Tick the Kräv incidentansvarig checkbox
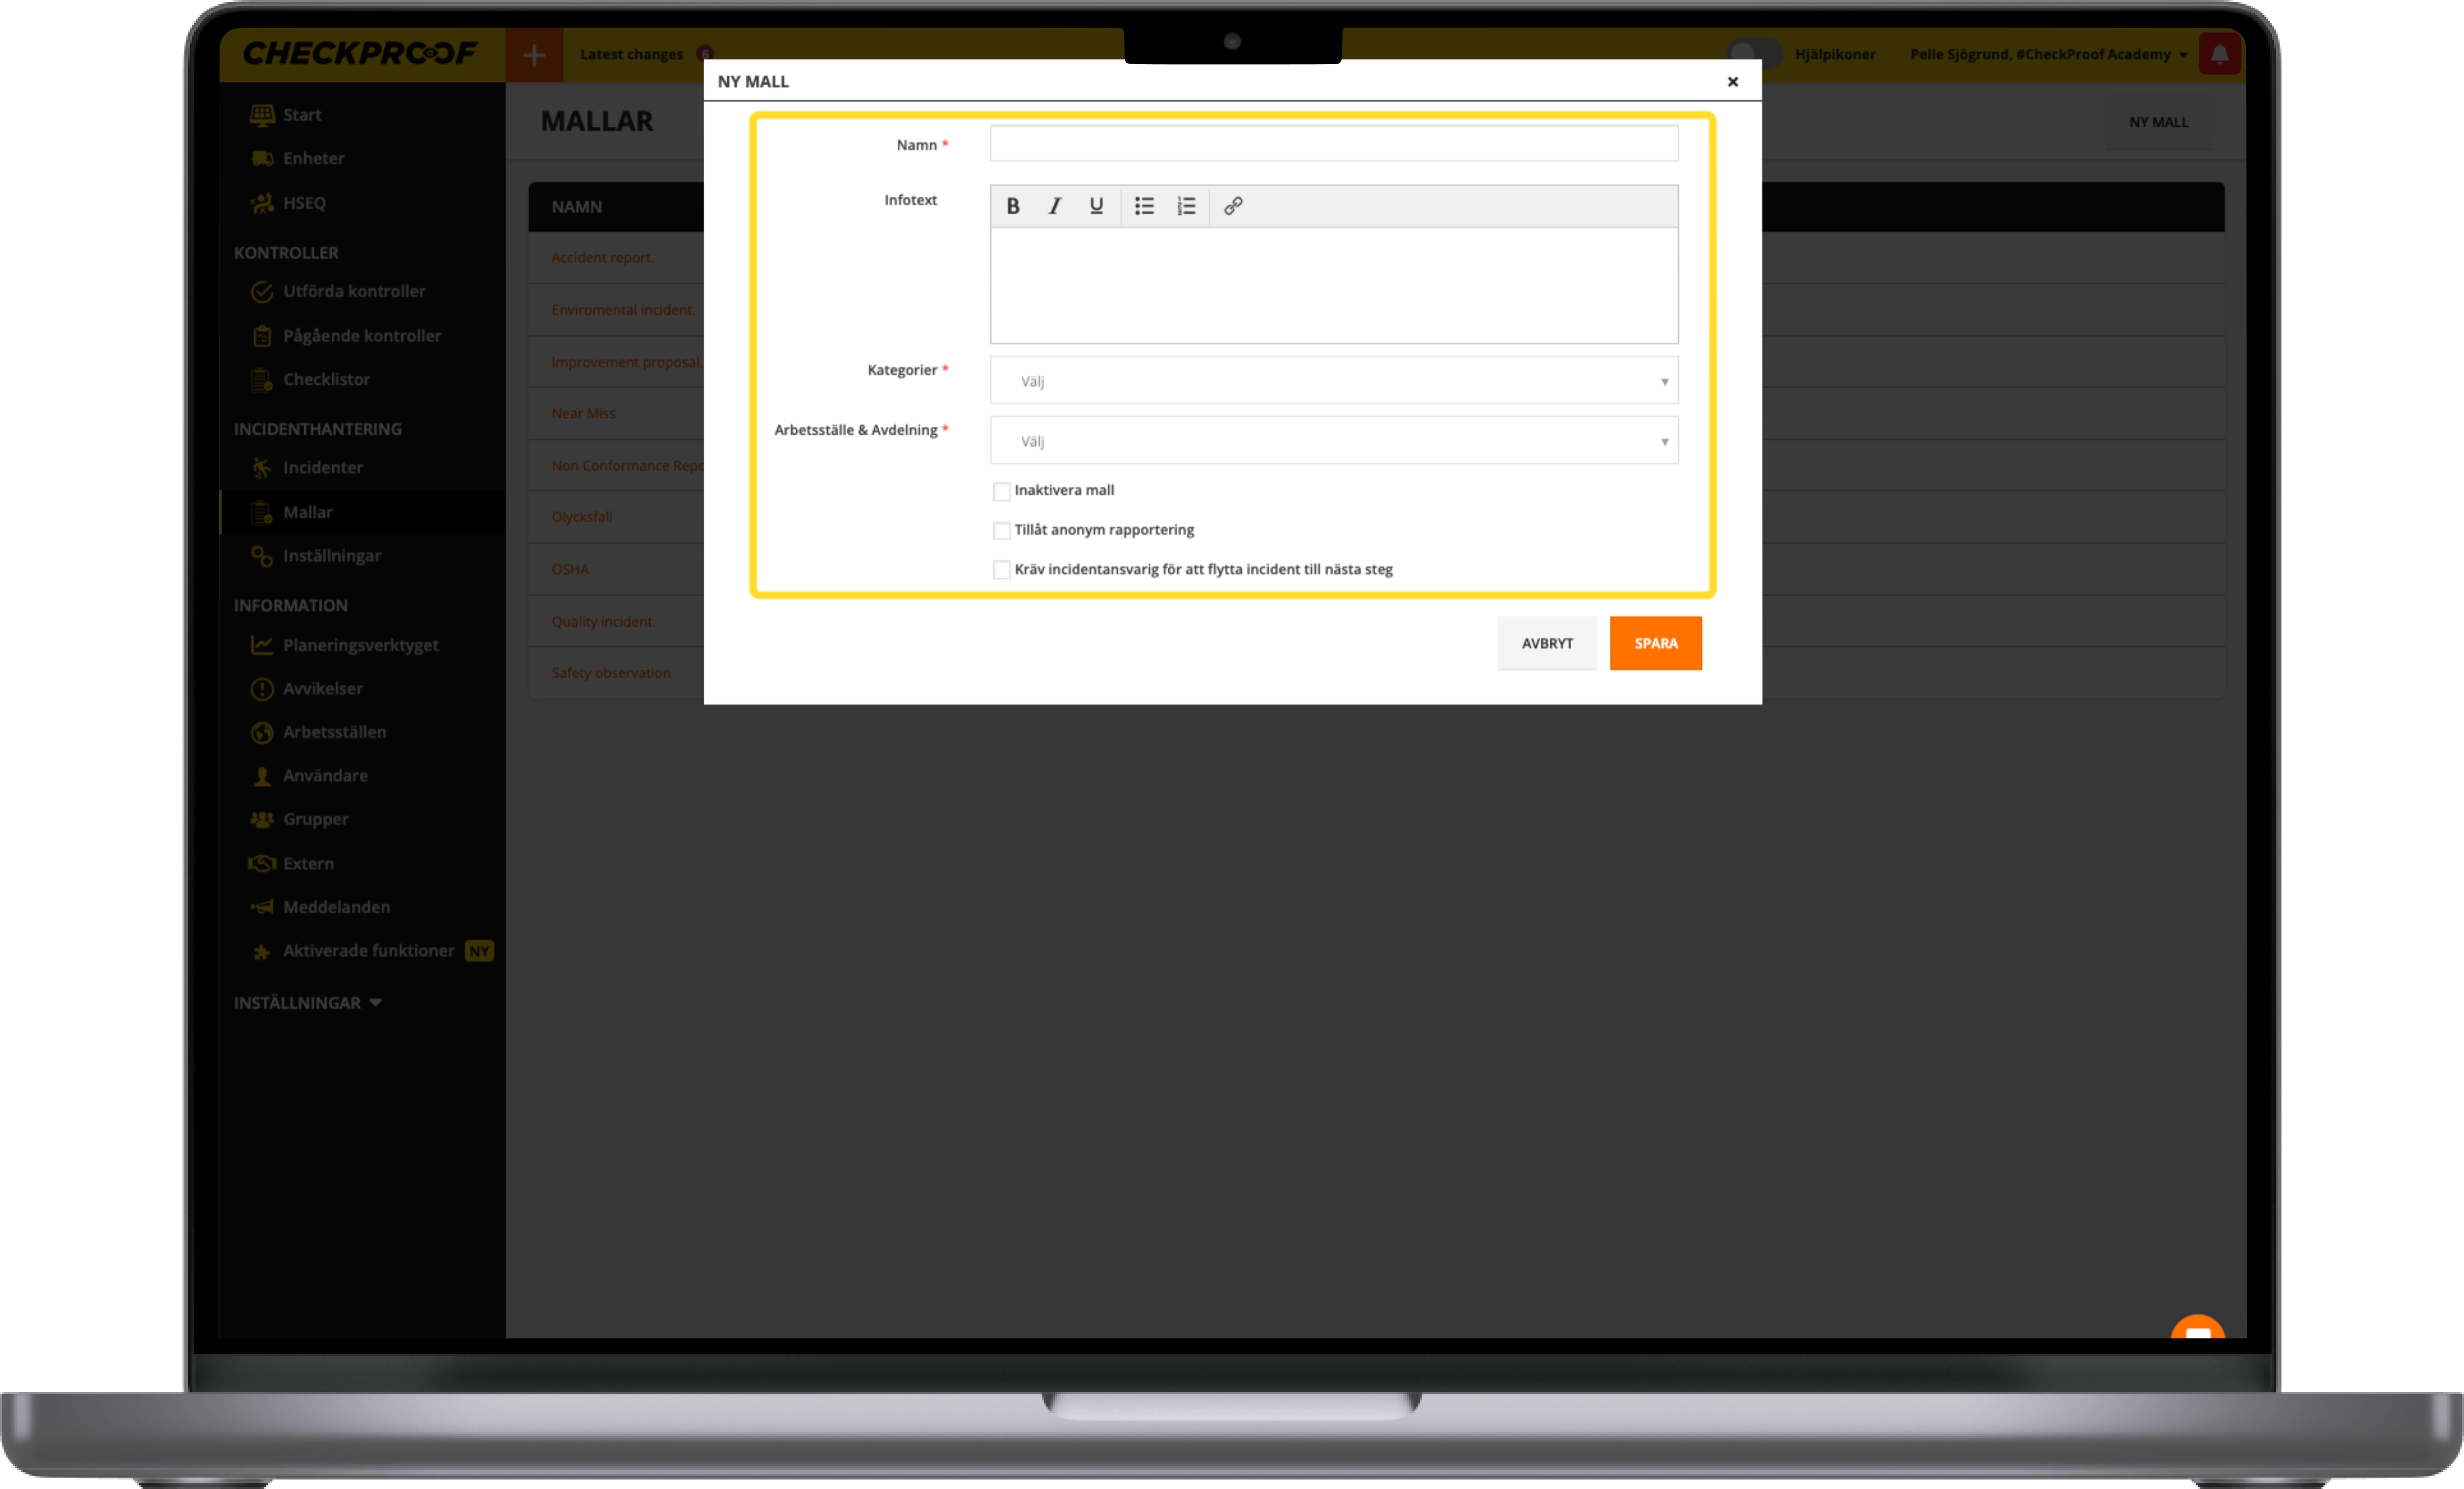The width and height of the screenshot is (2464, 1489). [1001, 570]
